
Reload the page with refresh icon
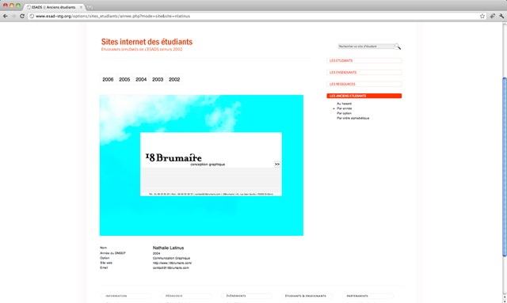[22, 16]
